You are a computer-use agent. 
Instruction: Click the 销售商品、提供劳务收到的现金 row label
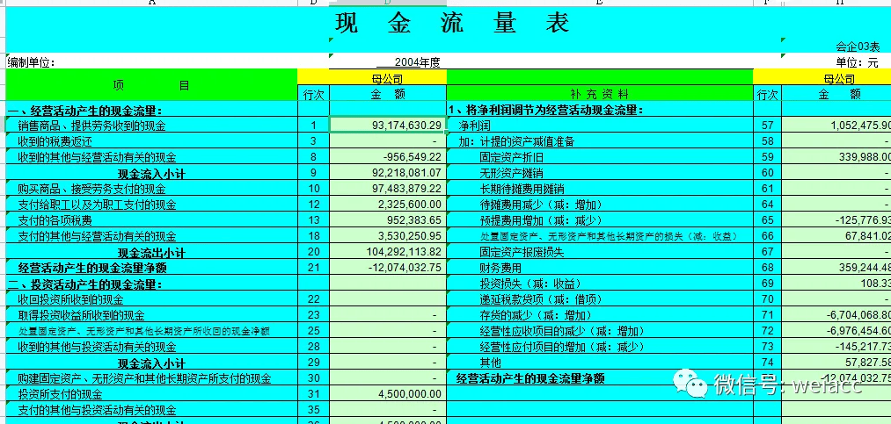click(x=92, y=126)
